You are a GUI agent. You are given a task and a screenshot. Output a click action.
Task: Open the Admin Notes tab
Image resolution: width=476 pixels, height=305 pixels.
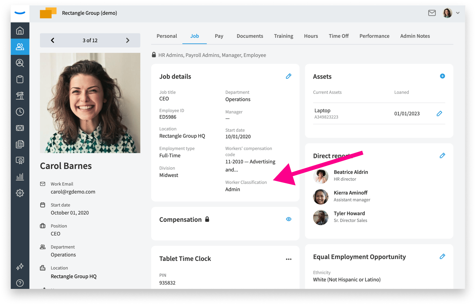[415, 36]
